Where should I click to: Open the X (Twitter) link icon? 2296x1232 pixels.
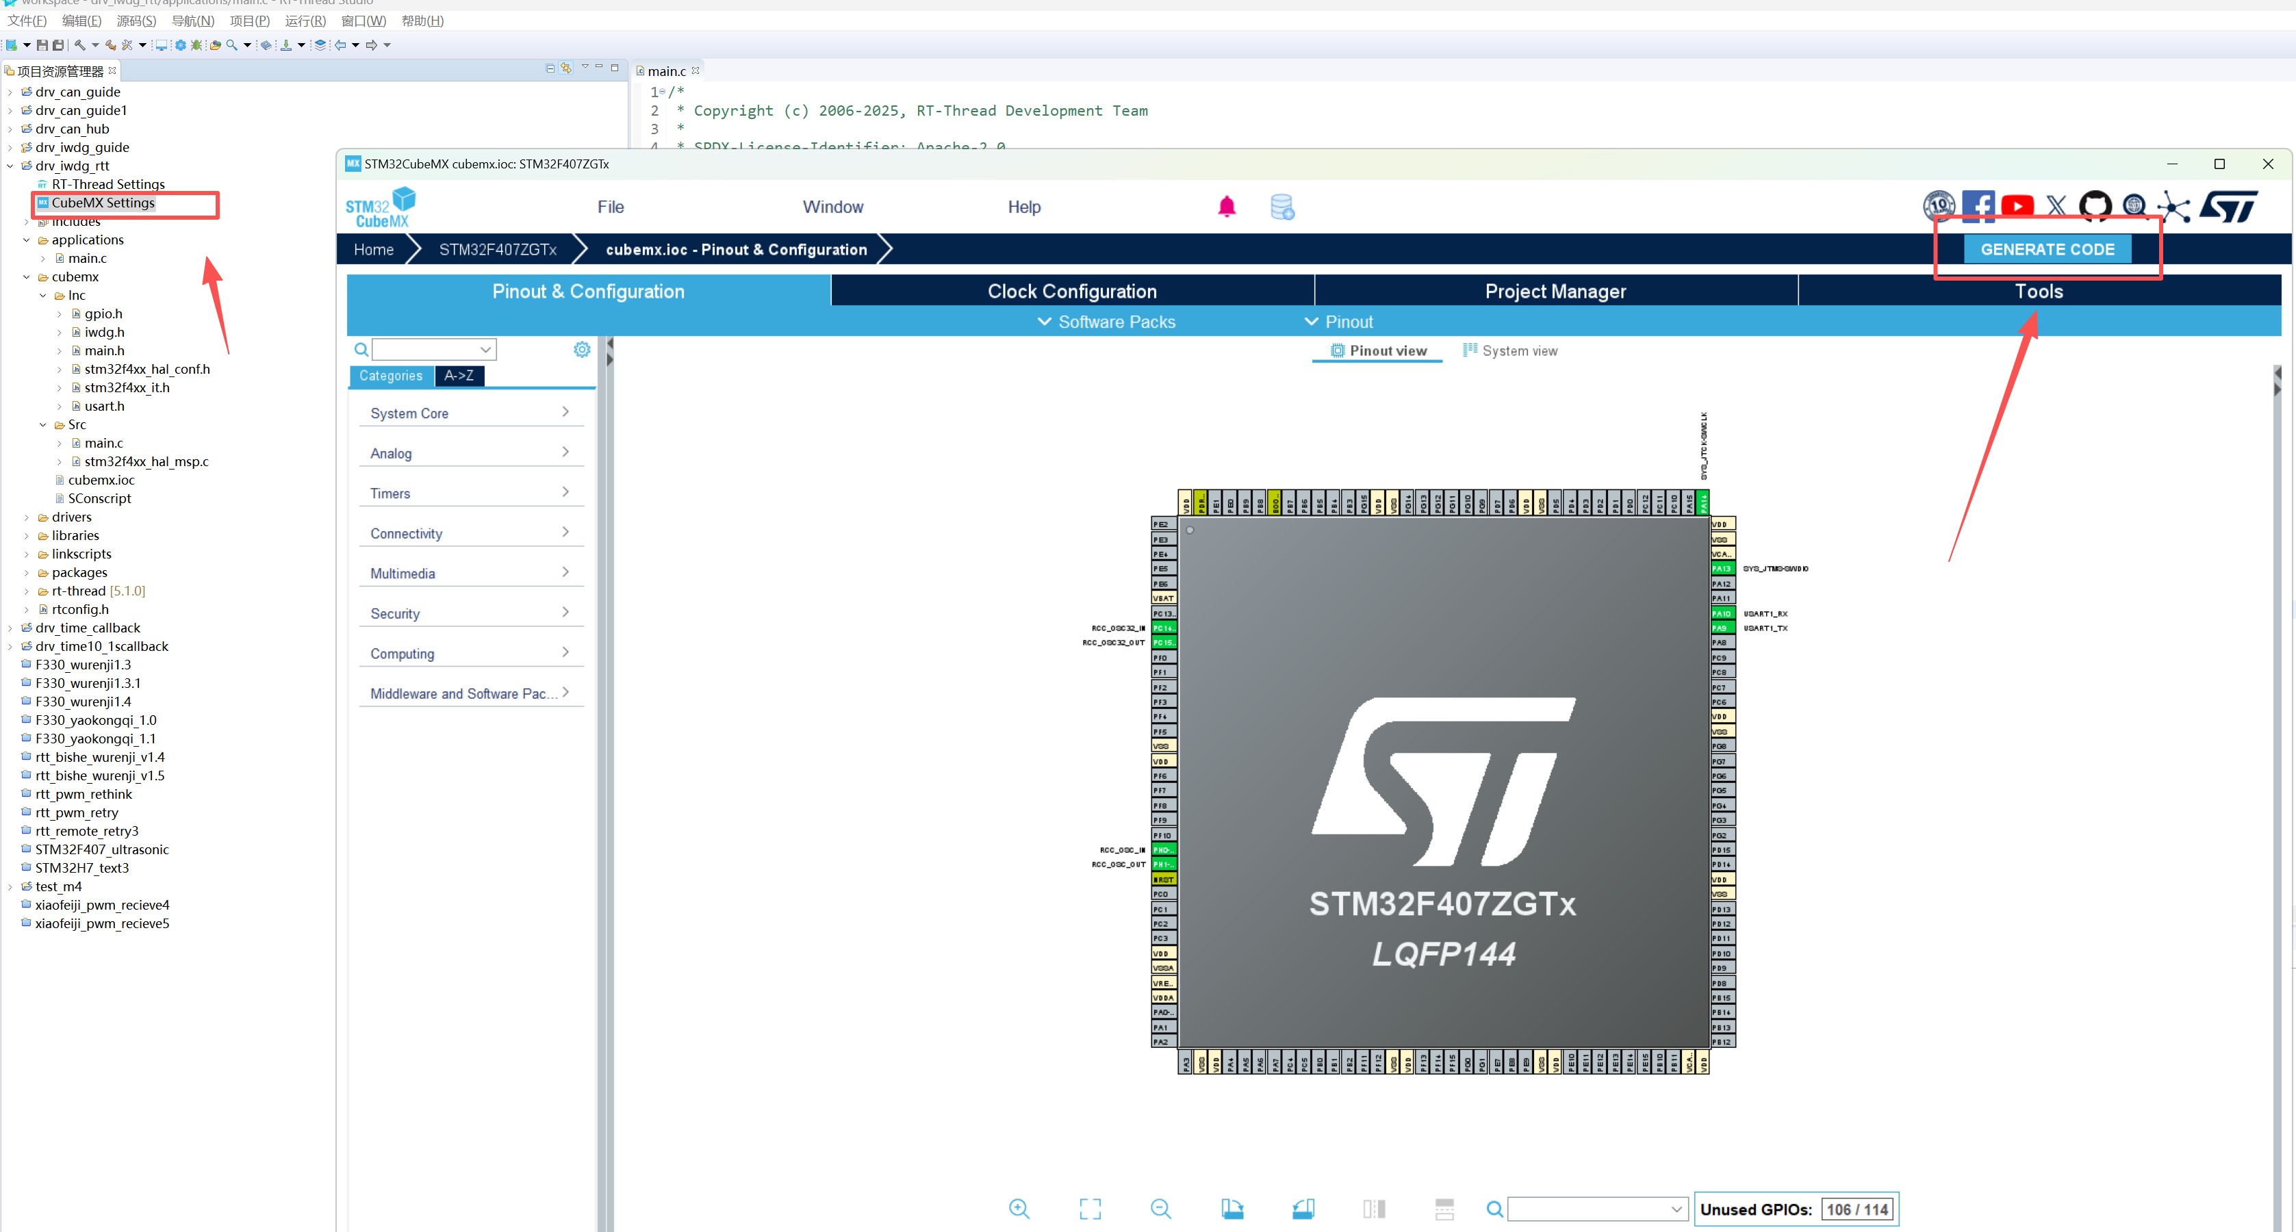(2056, 207)
